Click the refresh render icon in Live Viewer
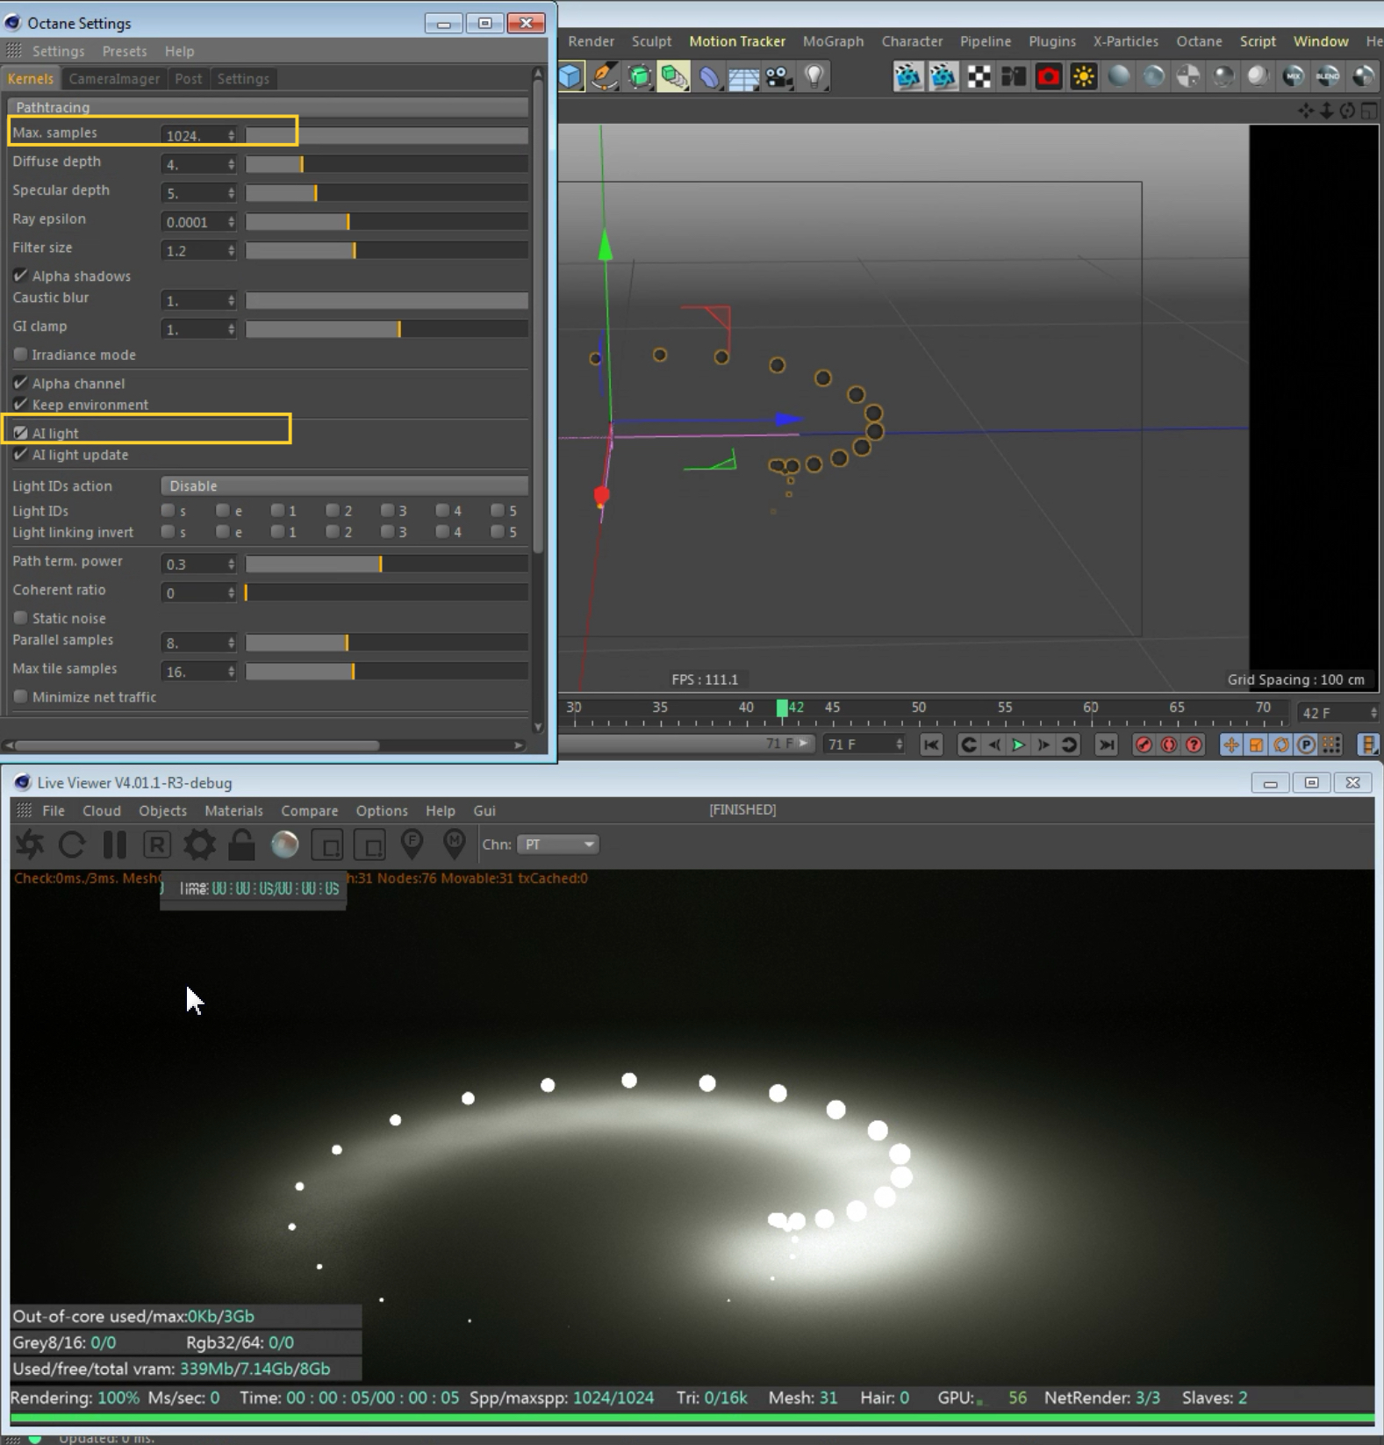1384x1445 pixels. click(72, 845)
